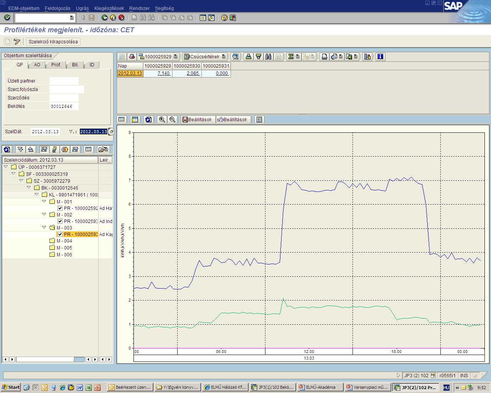
Task: Click the SzelDát. date input field
Action: (x=45, y=132)
